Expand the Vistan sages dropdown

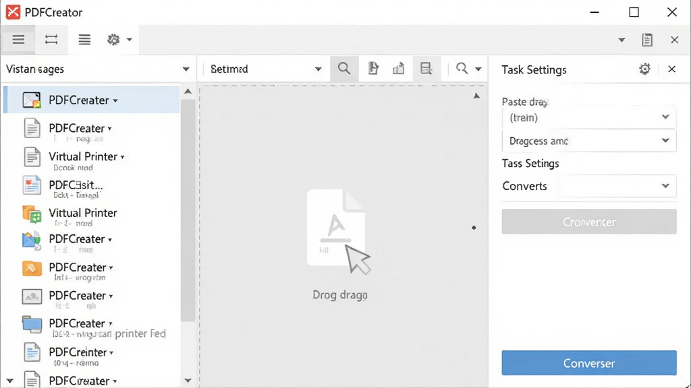(x=186, y=69)
